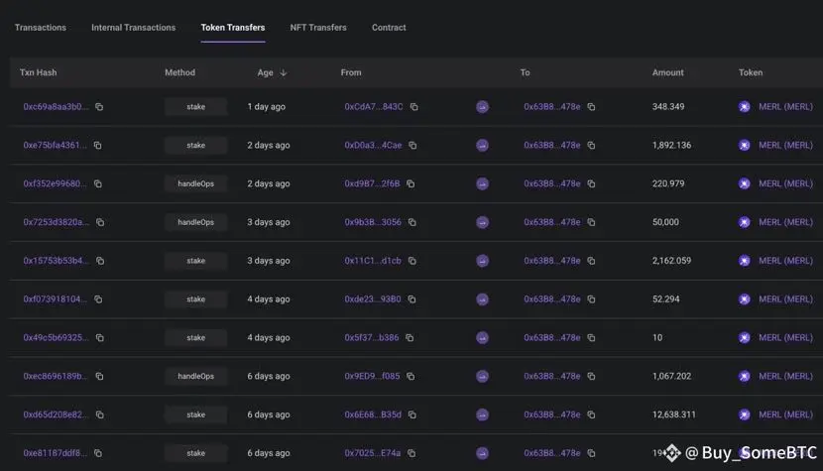Viewport: 823px width, 471px height.
Task: Copy txn hash 0xf073918104 via copy icon
Action: click(99, 299)
